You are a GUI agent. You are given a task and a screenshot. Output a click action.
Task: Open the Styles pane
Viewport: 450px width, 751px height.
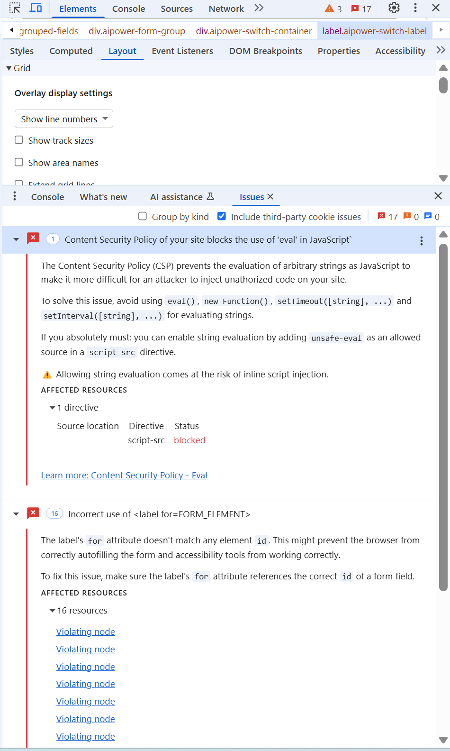[22, 51]
